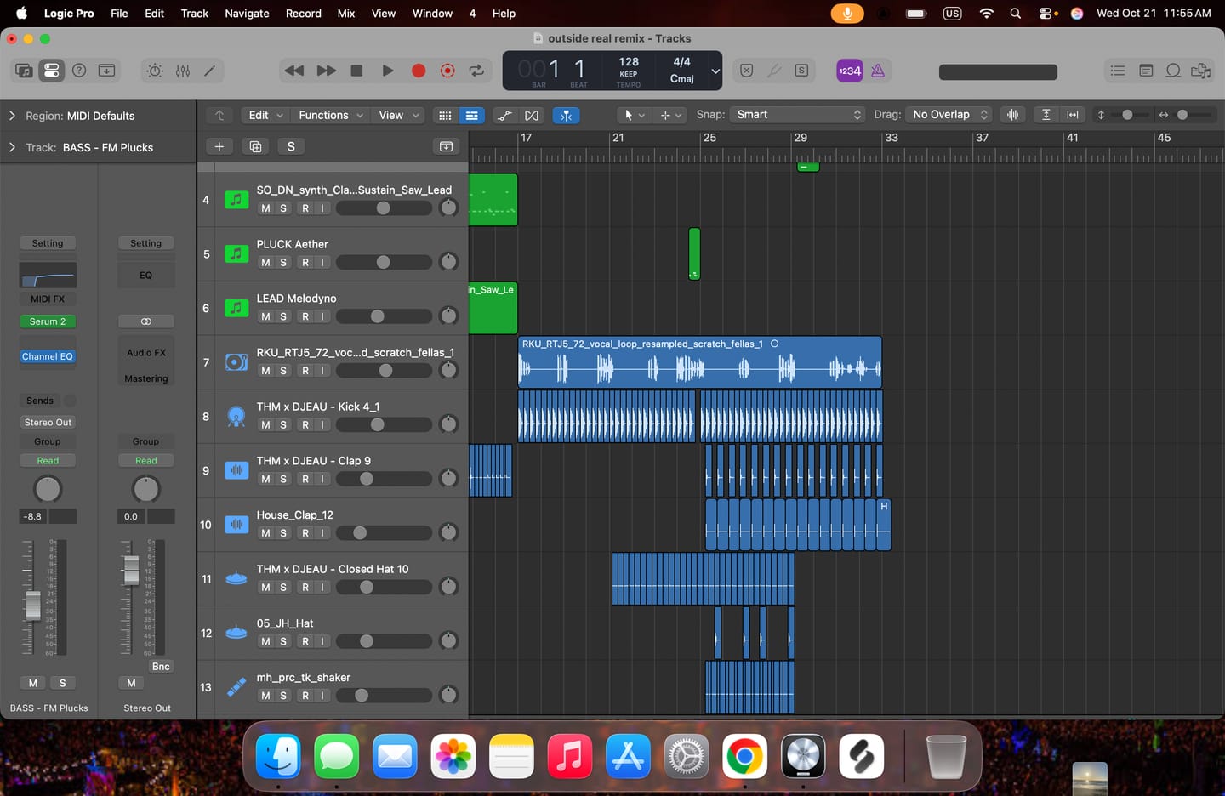This screenshot has height=796, width=1225.
Task: Open the Edit dropdown in Tracks area
Action: tap(265, 115)
